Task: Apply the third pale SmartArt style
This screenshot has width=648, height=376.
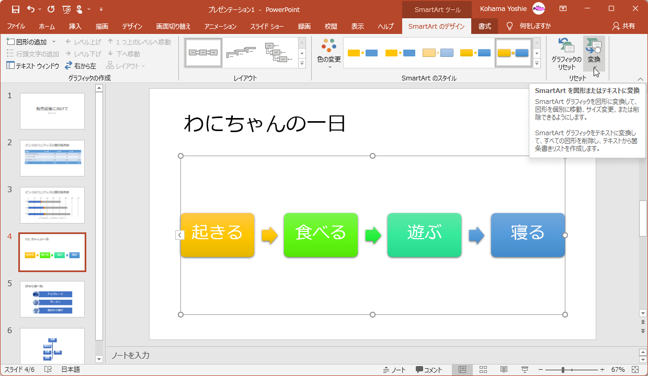Action: pos(438,53)
